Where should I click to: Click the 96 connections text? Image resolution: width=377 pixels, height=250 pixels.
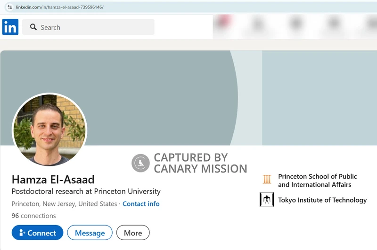click(x=33, y=216)
